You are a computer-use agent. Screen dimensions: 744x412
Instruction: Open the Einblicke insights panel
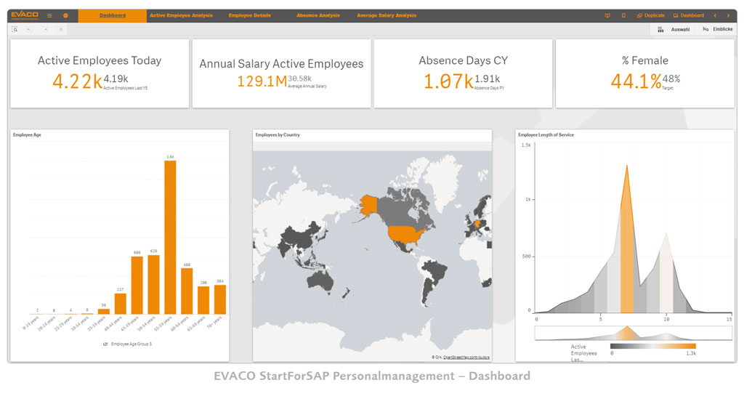717,29
